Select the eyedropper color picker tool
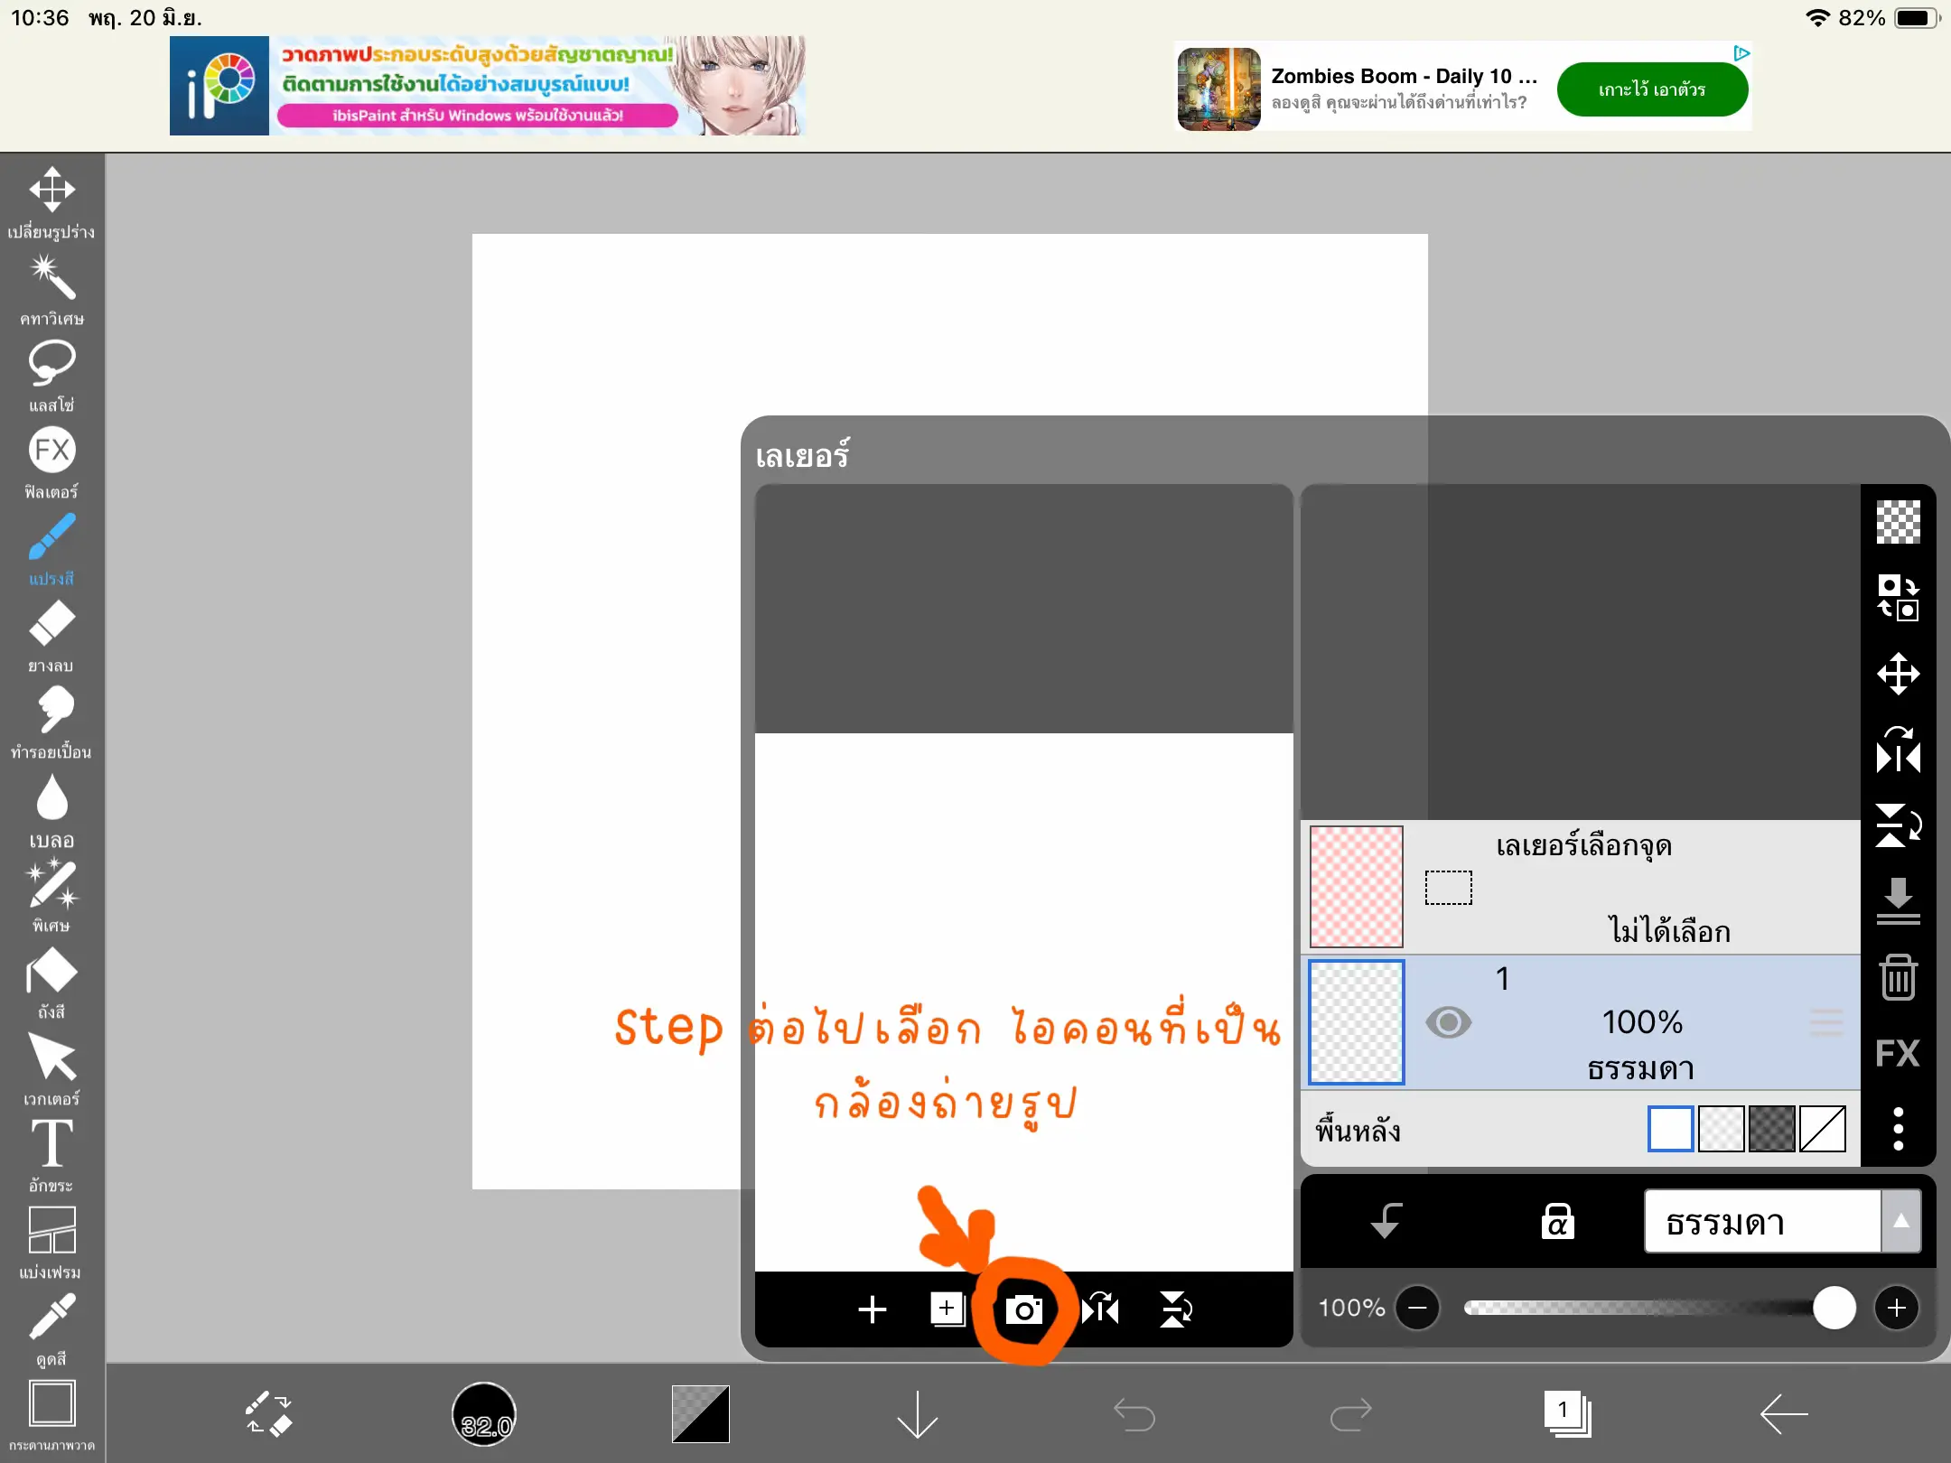This screenshot has width=1951, height=1463. pos(52,1317)
